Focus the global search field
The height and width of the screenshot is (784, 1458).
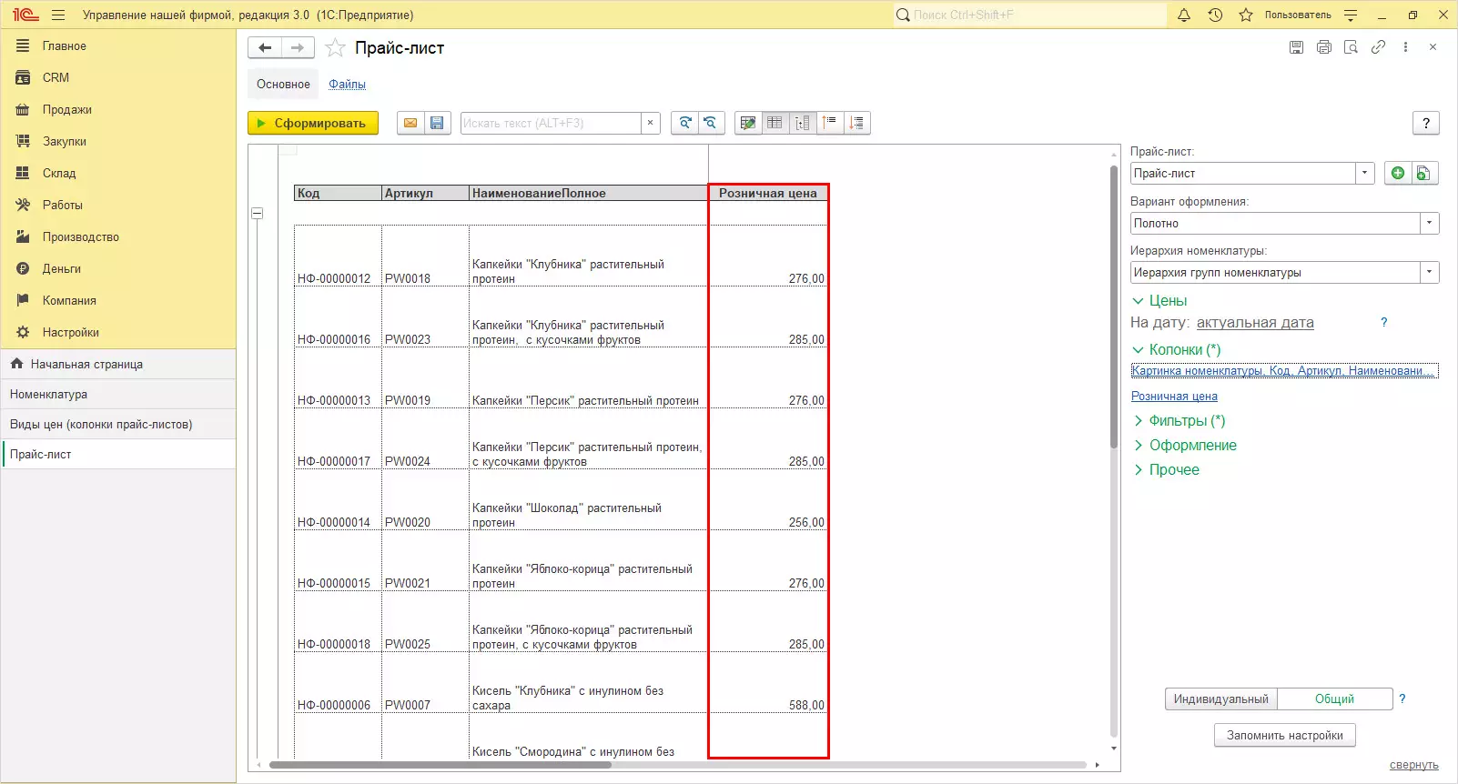(x=1031, y=15)
